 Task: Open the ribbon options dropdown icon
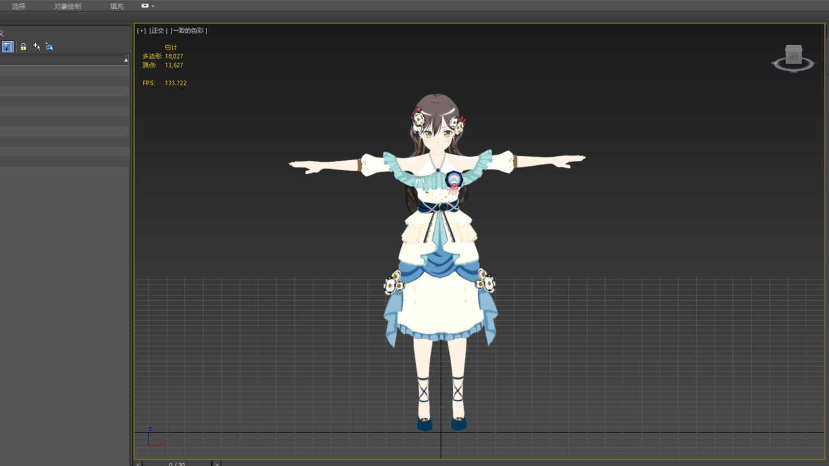pos(146,6)
